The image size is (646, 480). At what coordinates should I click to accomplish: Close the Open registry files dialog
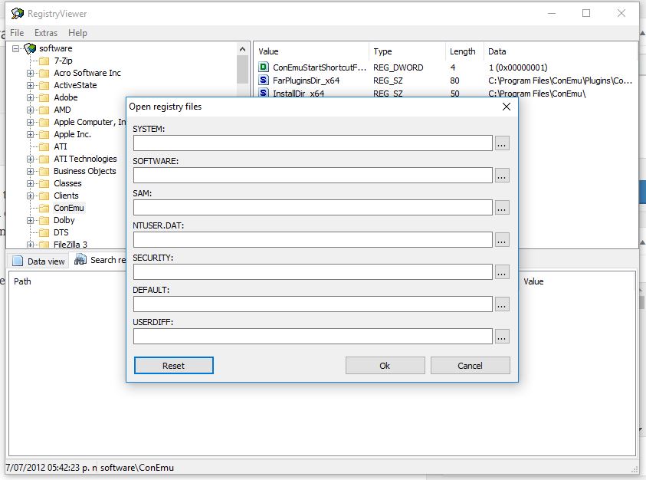506,107
